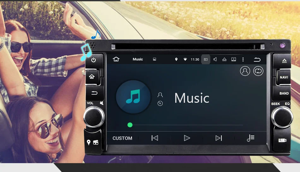The width and height of the screenshot is (300, 172).
Task: Tap the speaker volume icon in the status bar
Action: coord(215,59)
